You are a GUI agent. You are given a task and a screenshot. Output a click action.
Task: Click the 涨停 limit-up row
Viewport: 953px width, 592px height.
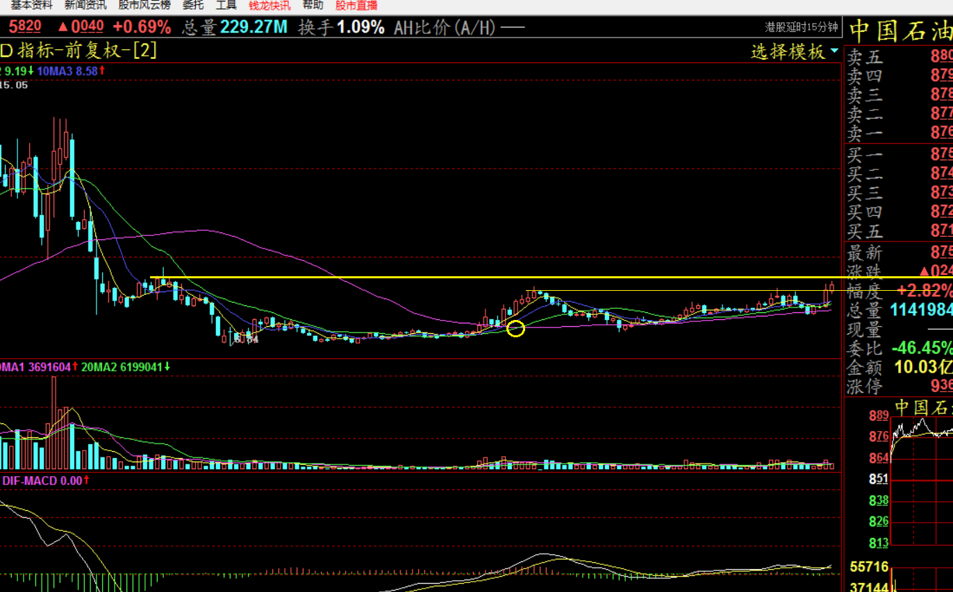coord(899,385)
